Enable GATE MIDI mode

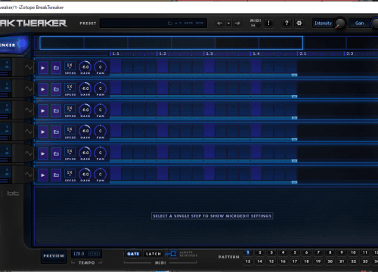tap(133, 254)
